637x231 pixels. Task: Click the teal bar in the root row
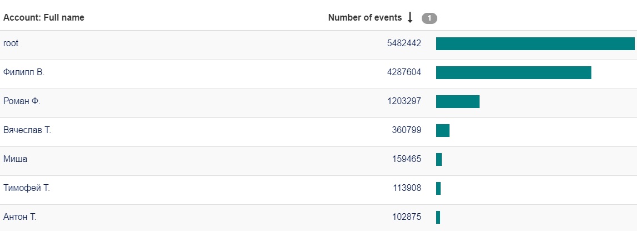535,43
